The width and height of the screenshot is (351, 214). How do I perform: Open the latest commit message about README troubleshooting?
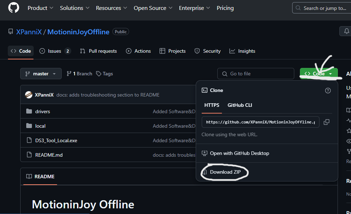tap(108, 95)
